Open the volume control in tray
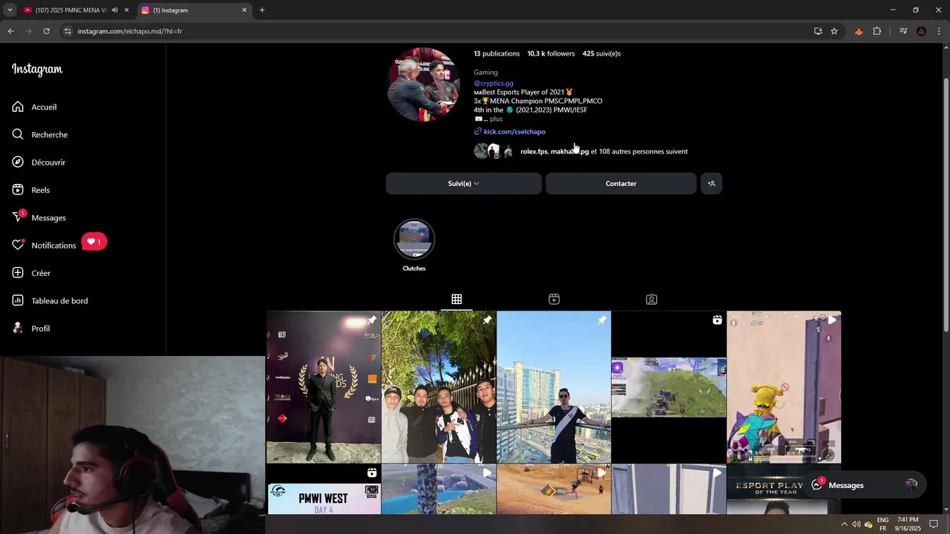 coord(856,524)
